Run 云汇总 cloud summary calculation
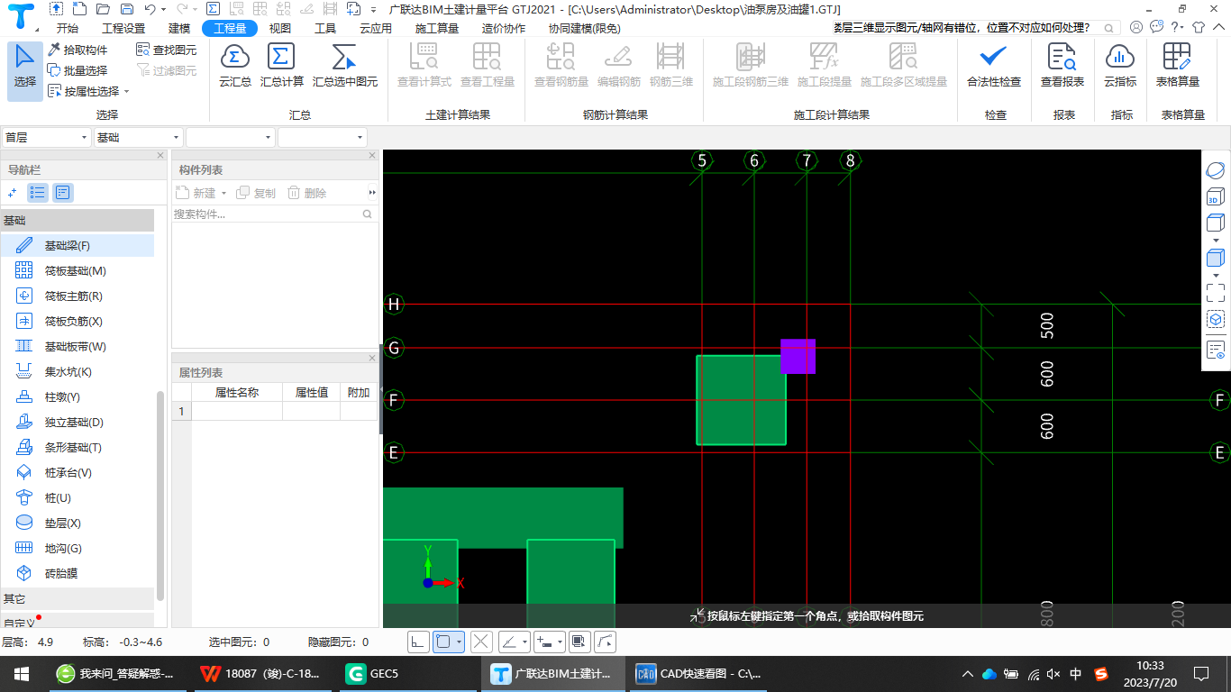 coord(235,67)
